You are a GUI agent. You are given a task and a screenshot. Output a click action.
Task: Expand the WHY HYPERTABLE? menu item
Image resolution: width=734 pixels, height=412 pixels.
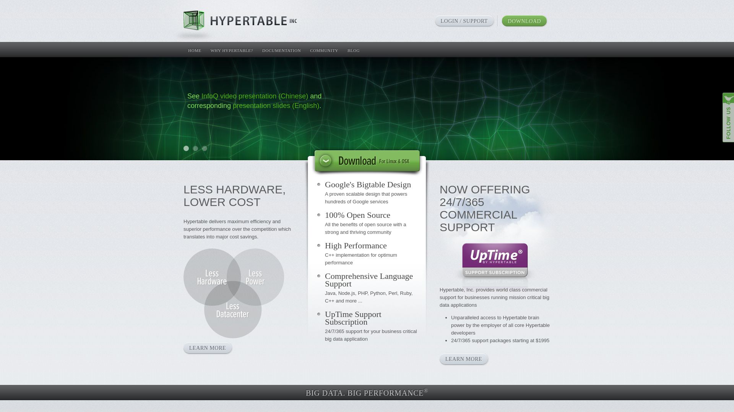click(x=231, y=50)
